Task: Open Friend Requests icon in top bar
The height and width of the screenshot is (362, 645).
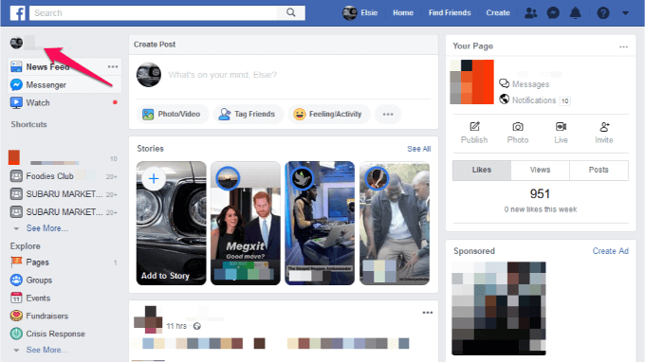Action: 530,13
